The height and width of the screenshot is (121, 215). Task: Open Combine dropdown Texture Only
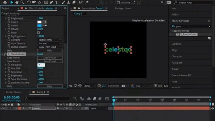click(50, 40)
